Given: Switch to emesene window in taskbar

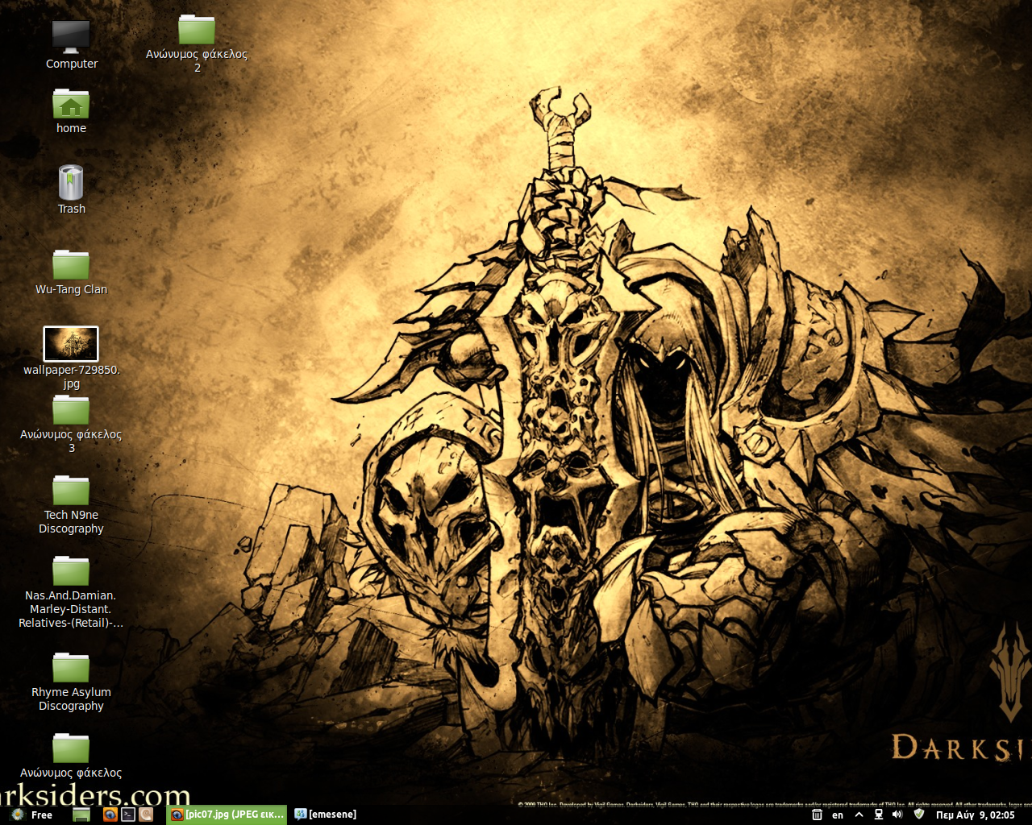Looking at the screenshot, I should [x=326, y=815].
